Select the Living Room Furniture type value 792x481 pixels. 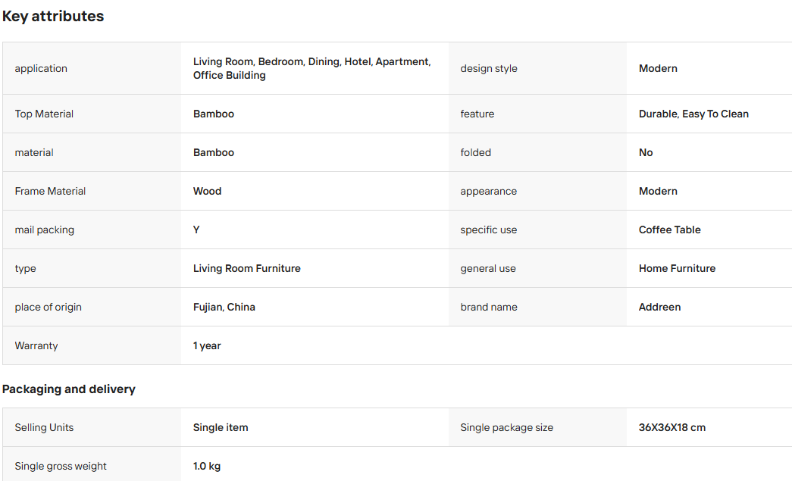point(247,268)
